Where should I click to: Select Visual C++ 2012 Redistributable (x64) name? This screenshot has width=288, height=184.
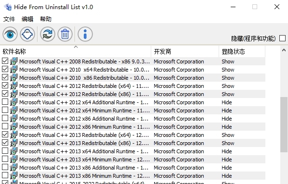click(84, 86)
